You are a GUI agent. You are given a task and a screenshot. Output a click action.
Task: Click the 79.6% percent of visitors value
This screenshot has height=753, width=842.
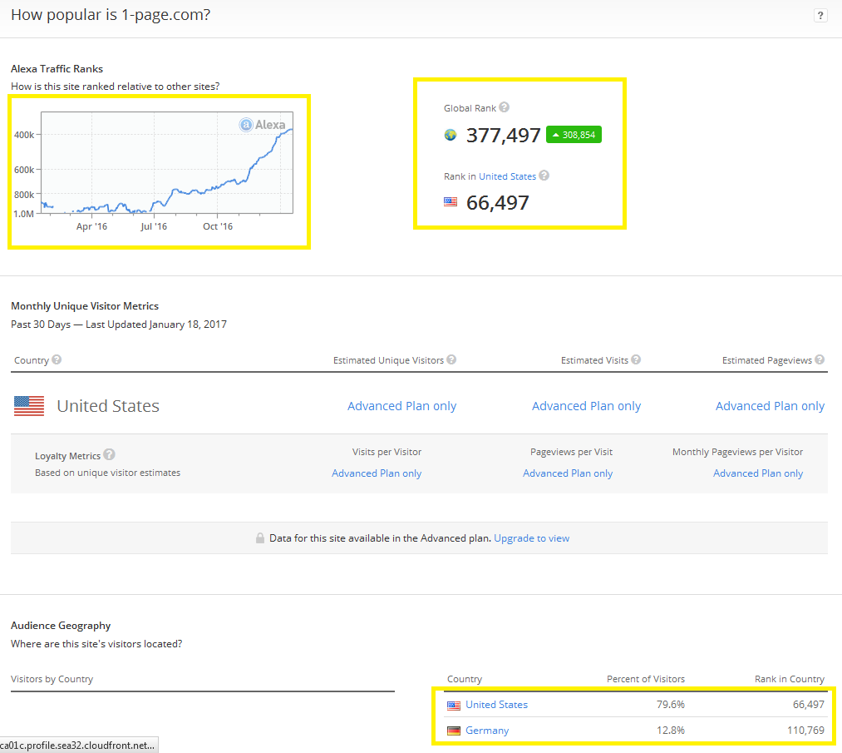(x=671, y=705)
